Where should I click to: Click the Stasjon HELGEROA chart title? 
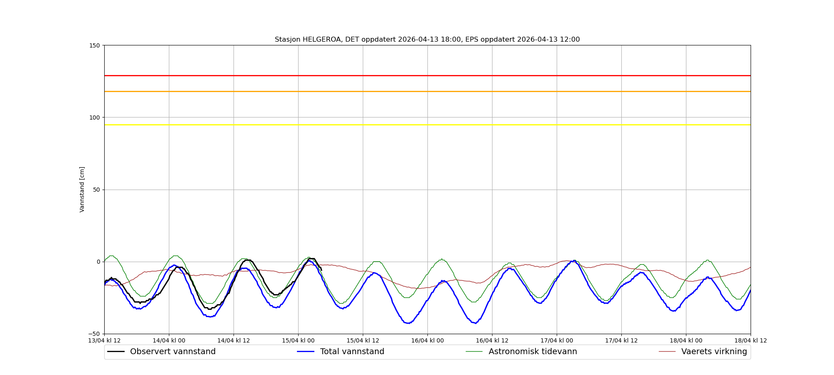pyautogui.click(x=427, y=40)
